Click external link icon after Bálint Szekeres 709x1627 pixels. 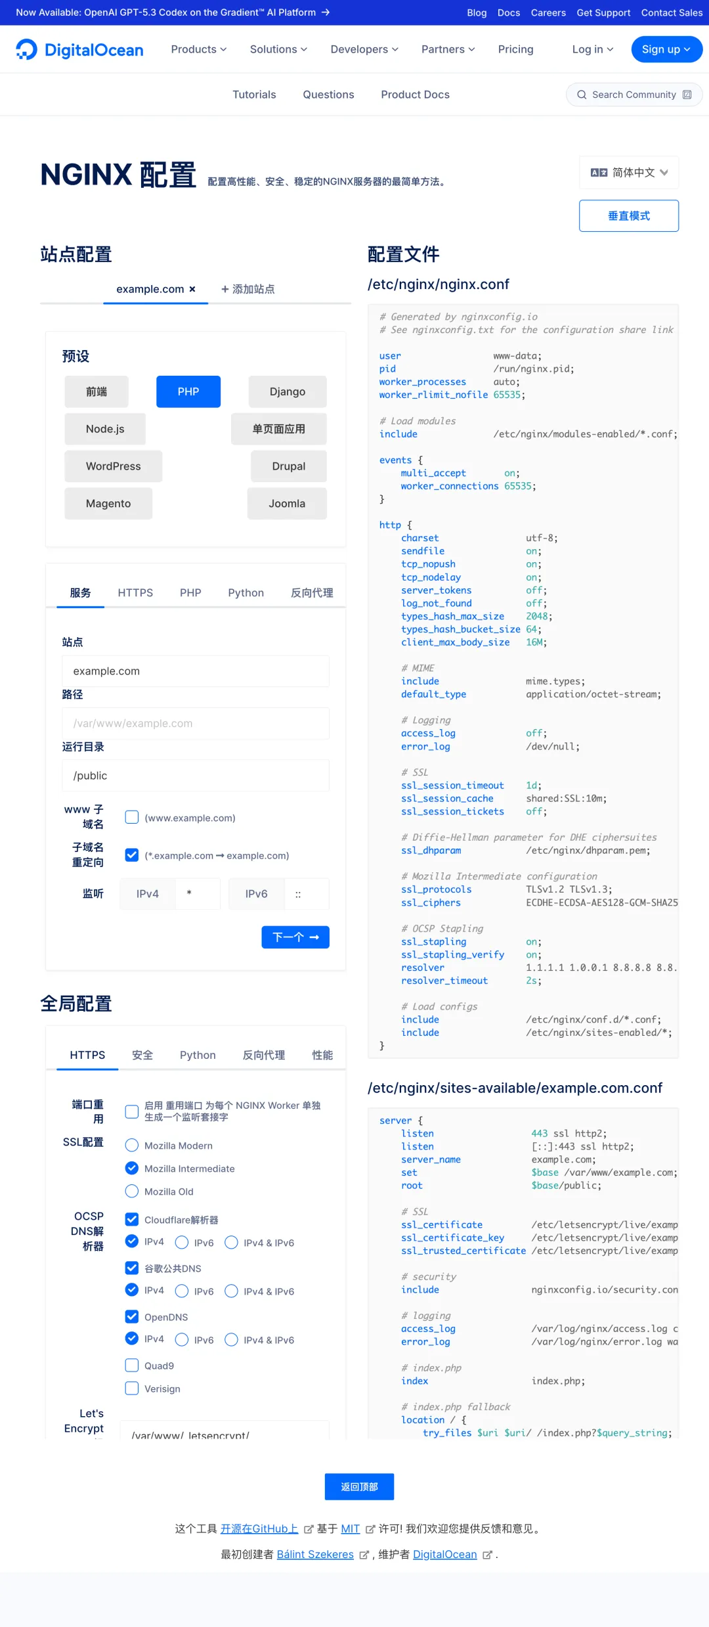point(364,1555)
